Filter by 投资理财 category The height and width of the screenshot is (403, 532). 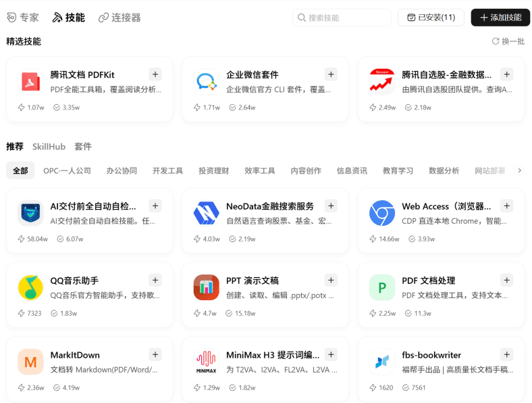pyautogui.click(x=214, y=170)
